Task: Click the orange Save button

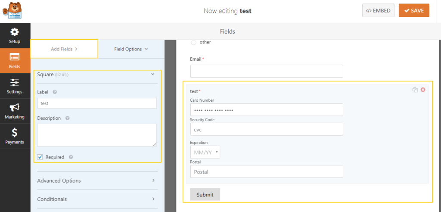Action: click(x=413, y=11)
